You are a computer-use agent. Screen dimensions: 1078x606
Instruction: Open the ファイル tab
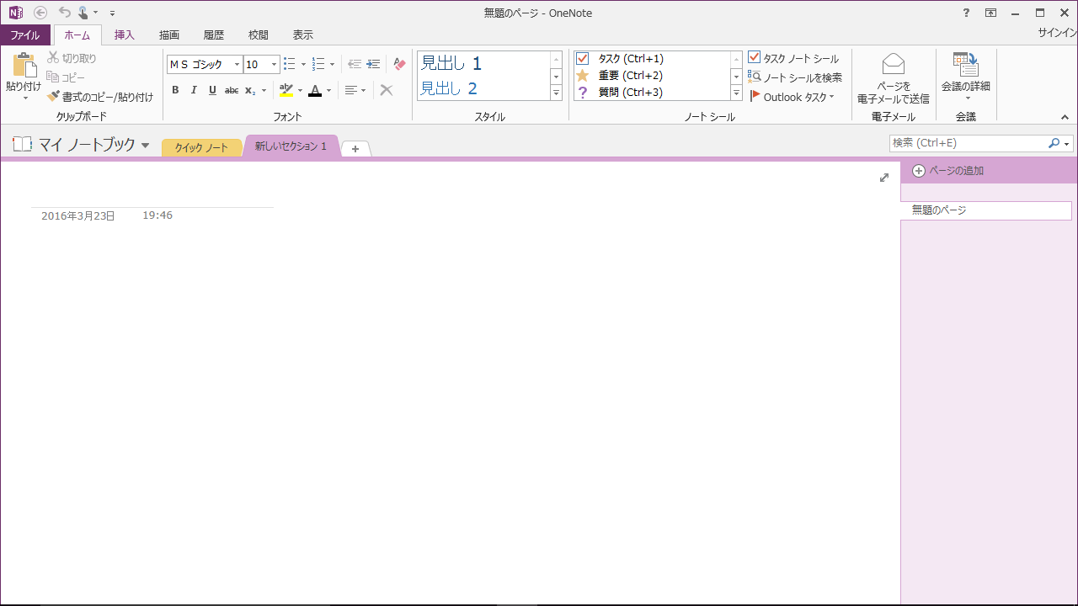tap(24, 35)
